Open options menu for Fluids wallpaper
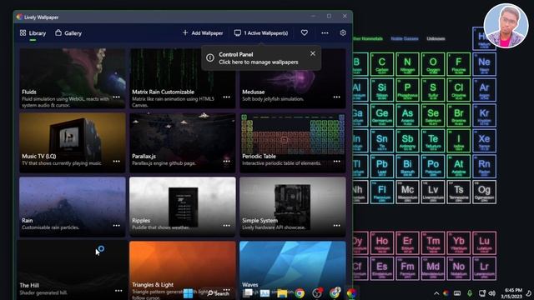This screenshot has height=300, width=534. pyautogui.click(x=117, y=97)
